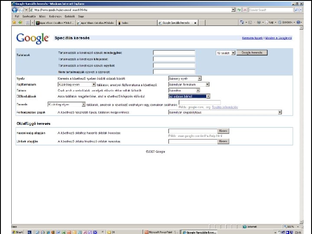Click the egyikét words input field
The width and height of the screenshot is (312, 234).
pyautogui.click(x=174, y=65)
